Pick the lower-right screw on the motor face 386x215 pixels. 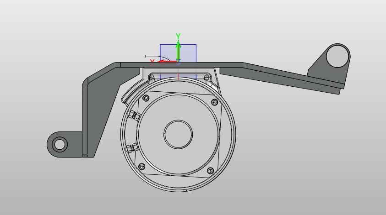pyautogui.click(x=211, y=171)
